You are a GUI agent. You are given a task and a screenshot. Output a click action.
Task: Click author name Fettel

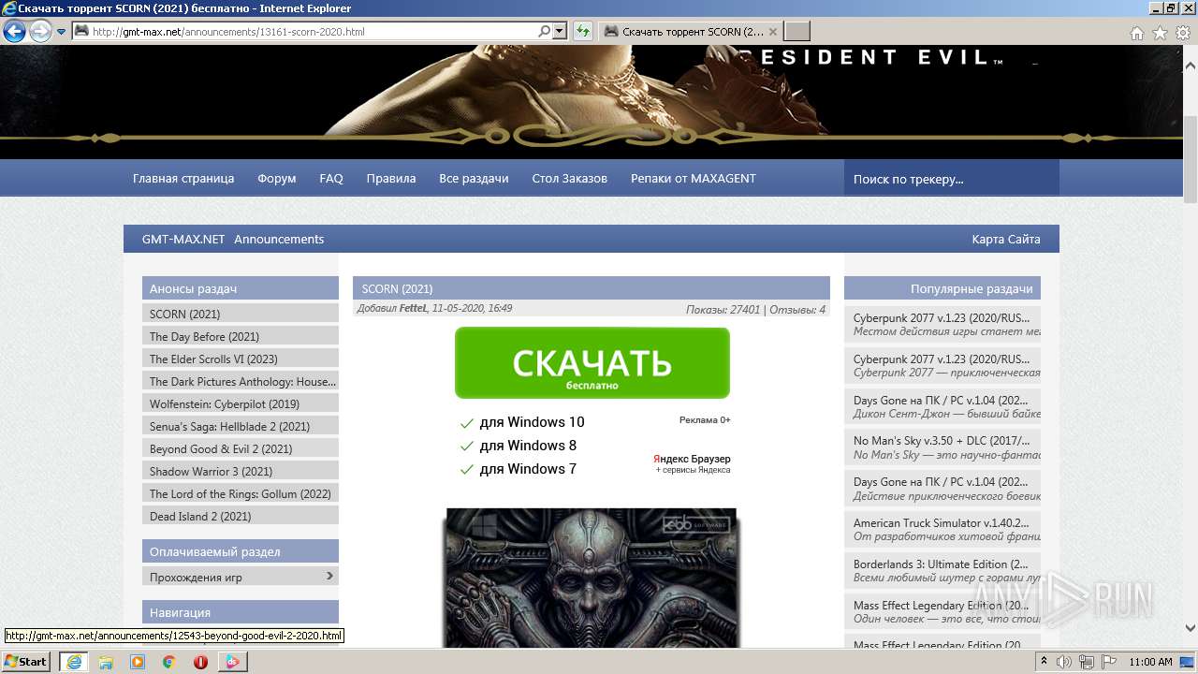(x=413, y=308)
